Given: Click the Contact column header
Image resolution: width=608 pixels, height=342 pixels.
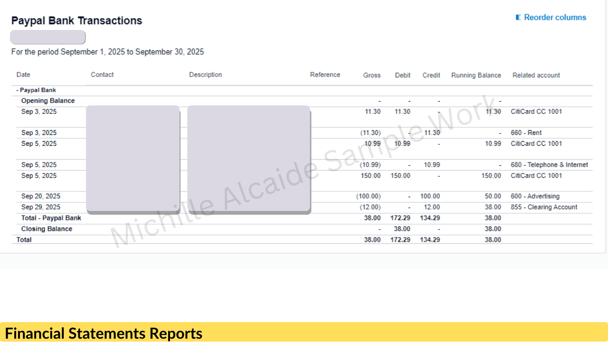Looking at the screenshot, I should pyautogui.click(x=102, y=75).
